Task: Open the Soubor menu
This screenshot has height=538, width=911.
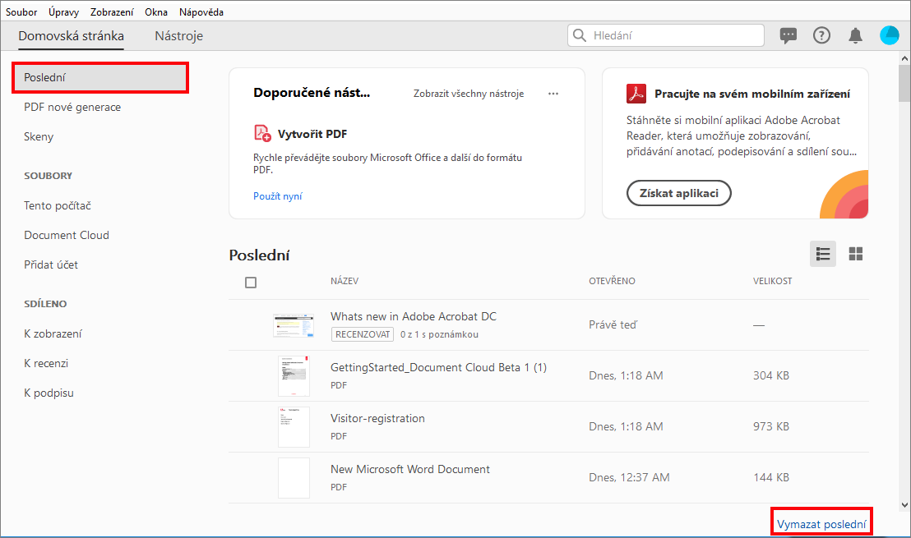Action: (21, 12)
